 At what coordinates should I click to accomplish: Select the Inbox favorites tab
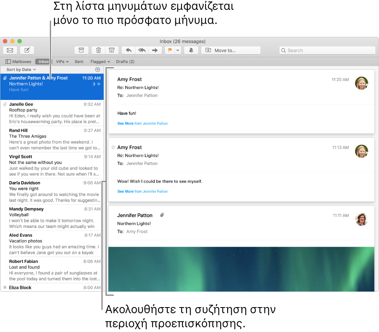[44, 62]
